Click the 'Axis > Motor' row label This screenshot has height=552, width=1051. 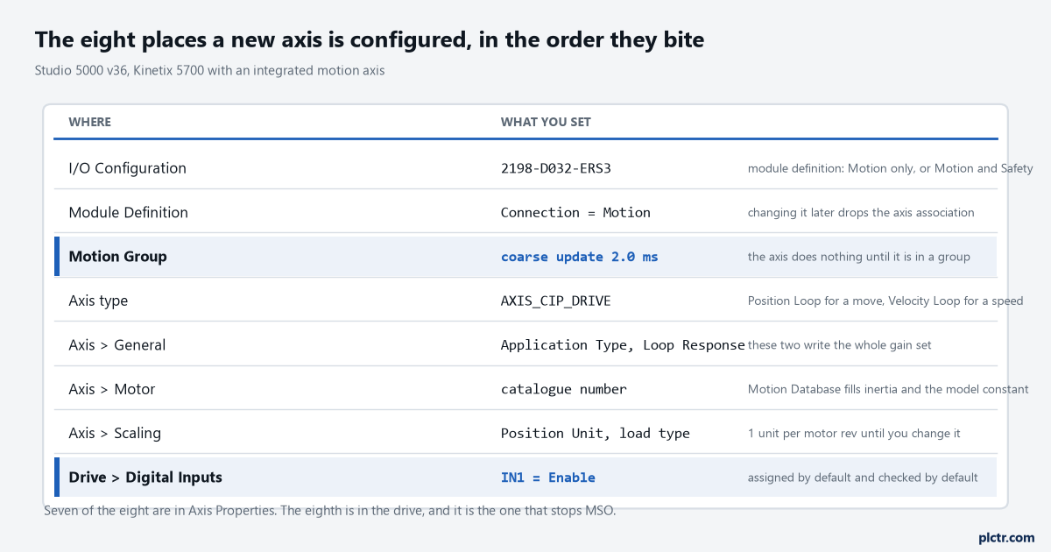pos(112,389)
